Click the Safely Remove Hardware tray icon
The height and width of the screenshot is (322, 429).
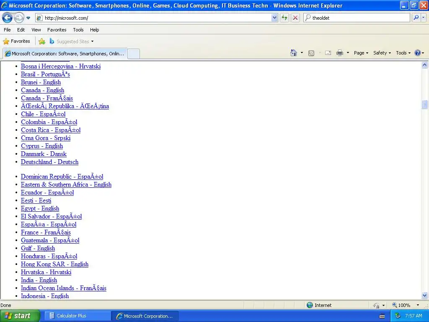click(398, 316)
